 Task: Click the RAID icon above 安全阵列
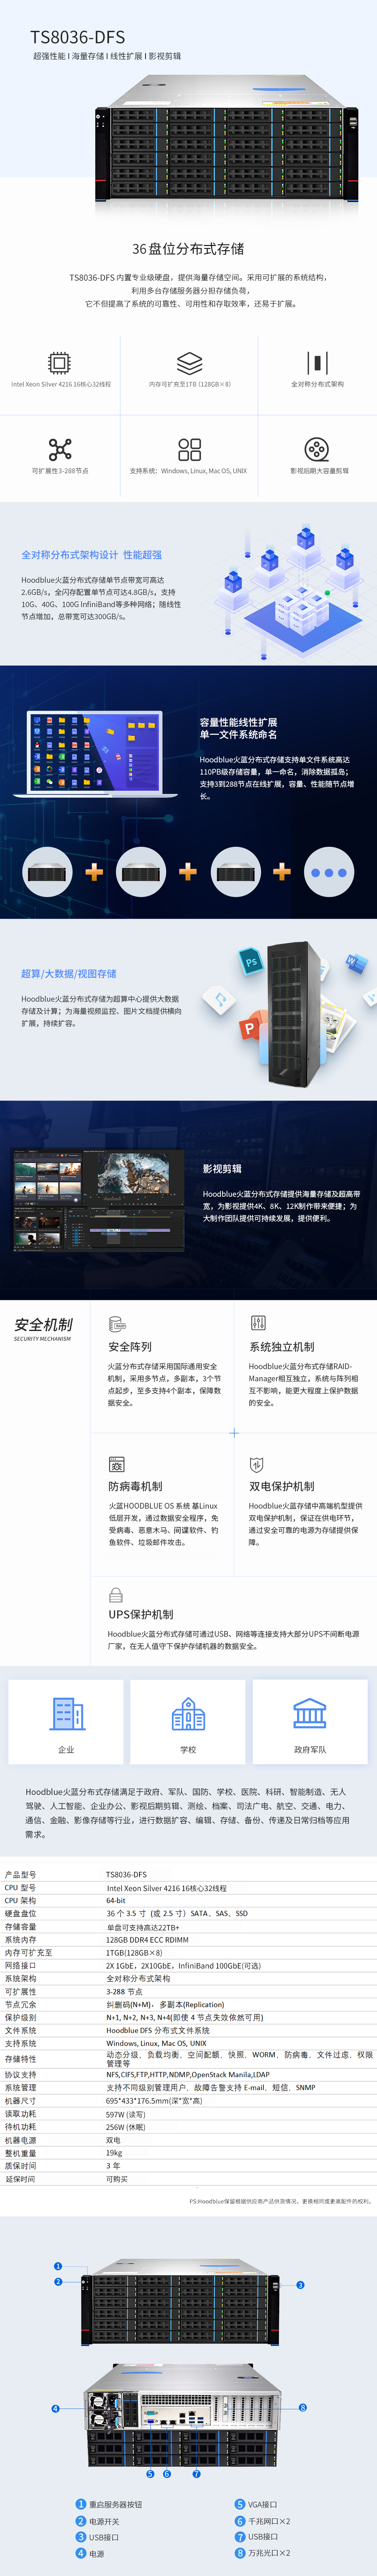(x=117, y=1324)
